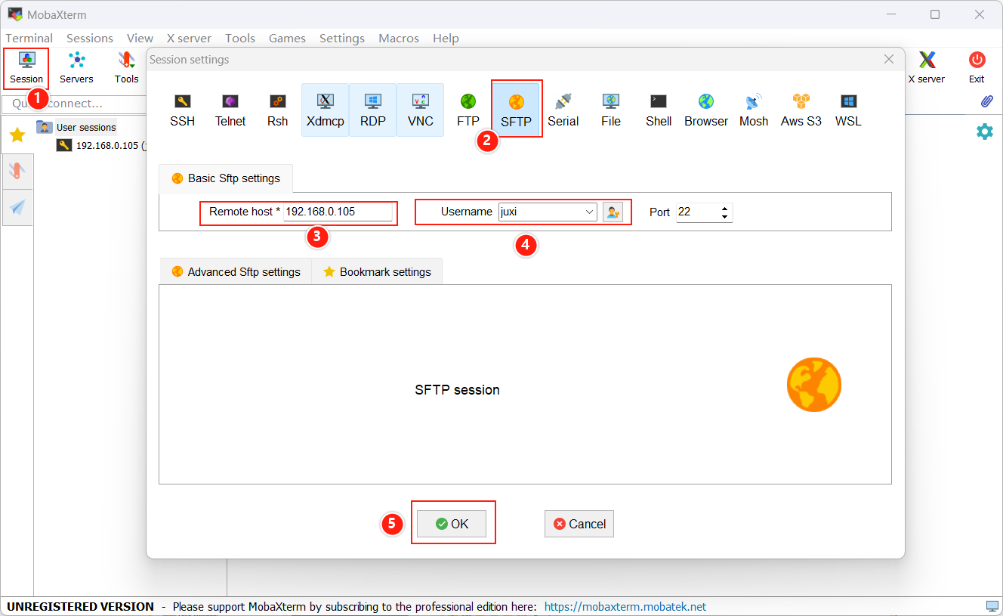The width and height of the screenshot is (1003, 616).
Task: Open the Terminal menu
Action: click(29, 38)
